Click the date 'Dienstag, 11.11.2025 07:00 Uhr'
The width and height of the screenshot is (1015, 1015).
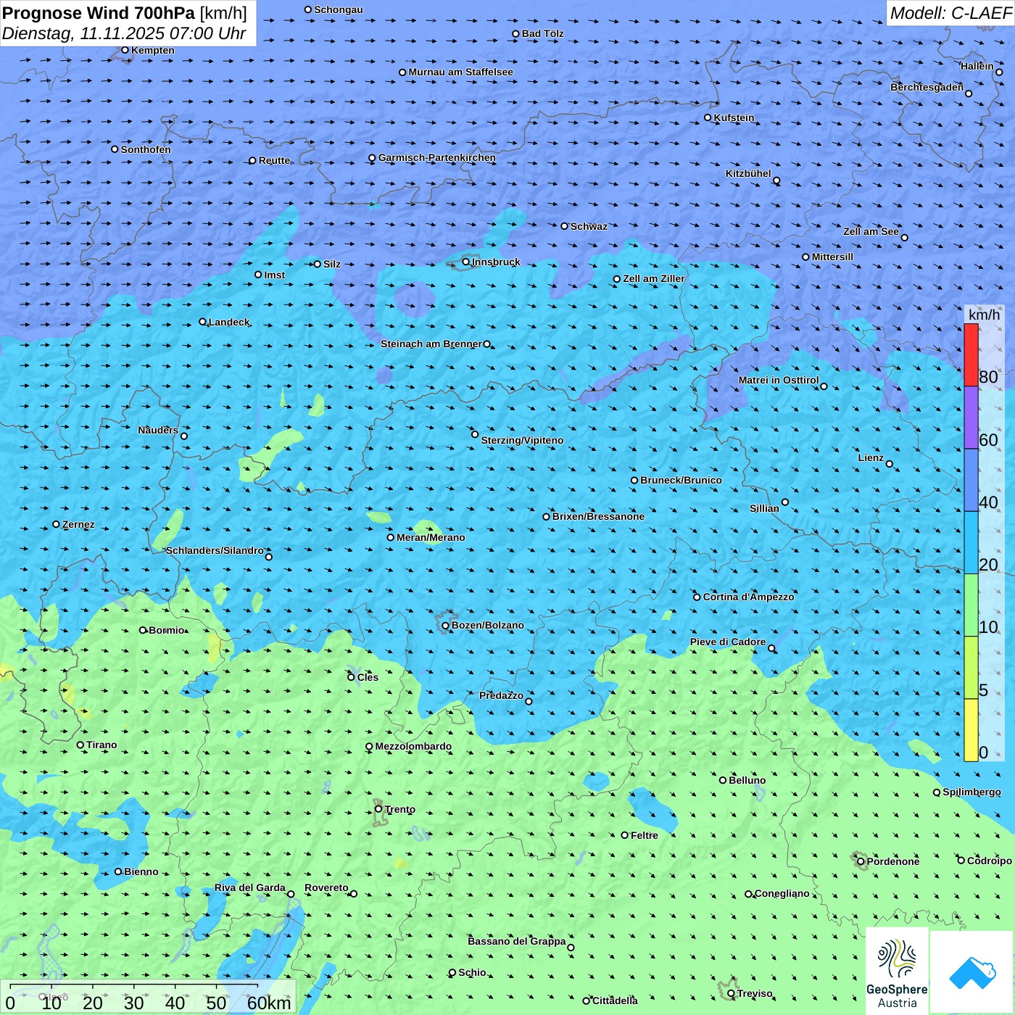click(124, 33)
